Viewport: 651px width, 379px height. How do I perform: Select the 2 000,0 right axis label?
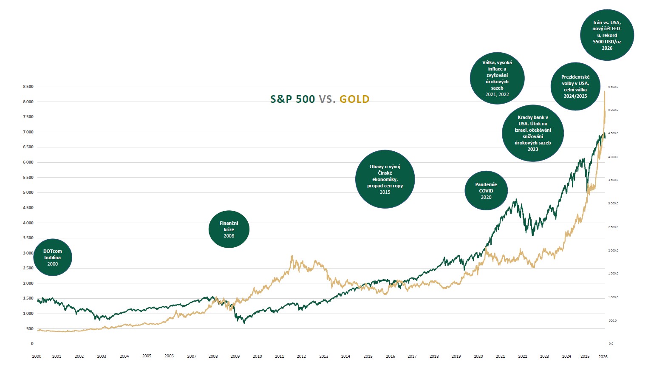click(x=613, y=251)
